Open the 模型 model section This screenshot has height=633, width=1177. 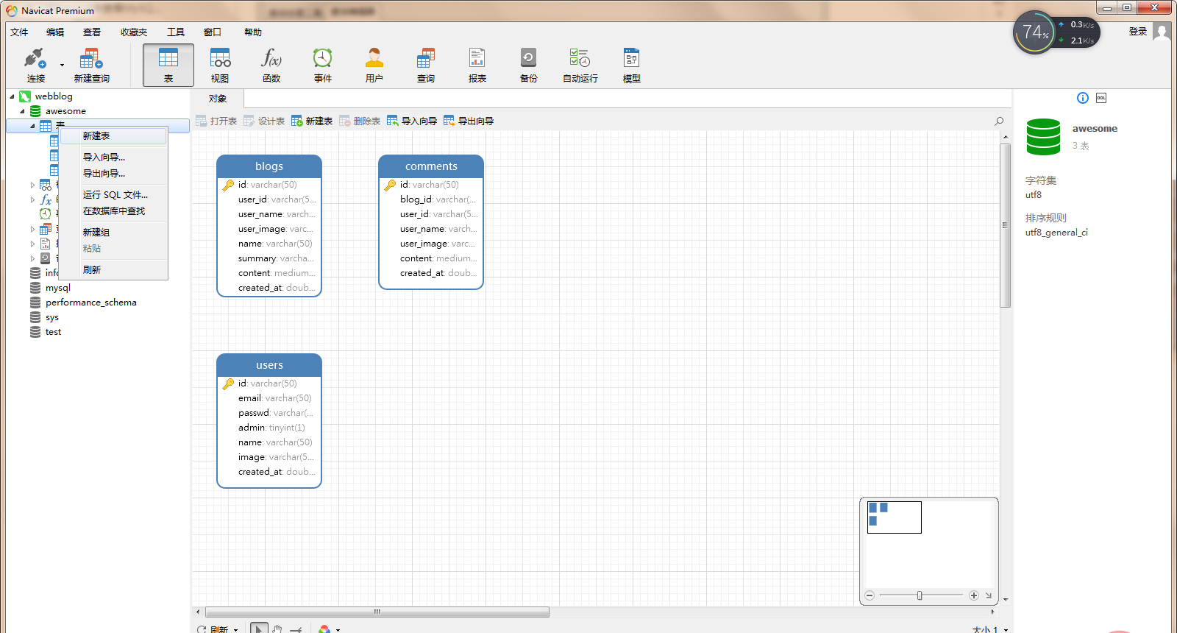click(x=632, y=65)
